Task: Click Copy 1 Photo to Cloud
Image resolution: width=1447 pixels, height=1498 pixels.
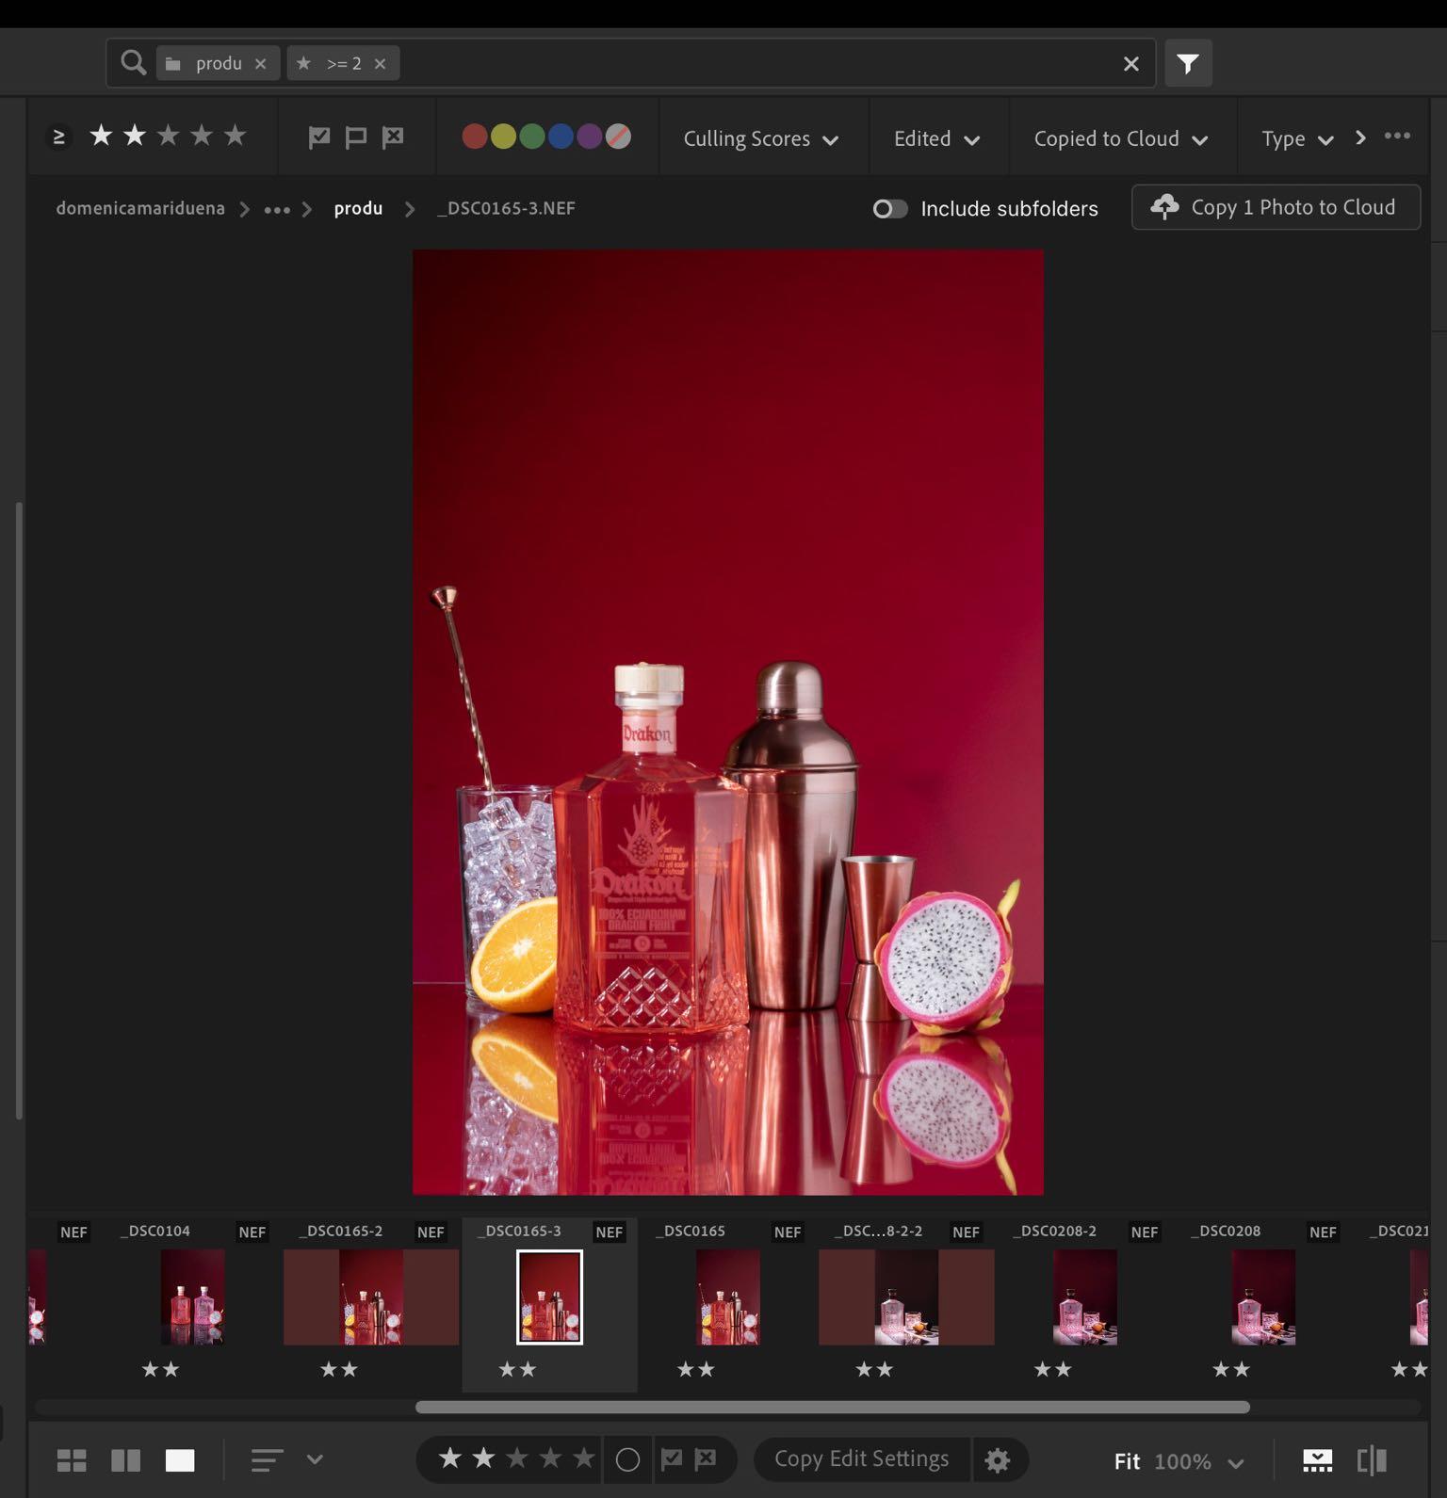Action: tap(1276, 207)
